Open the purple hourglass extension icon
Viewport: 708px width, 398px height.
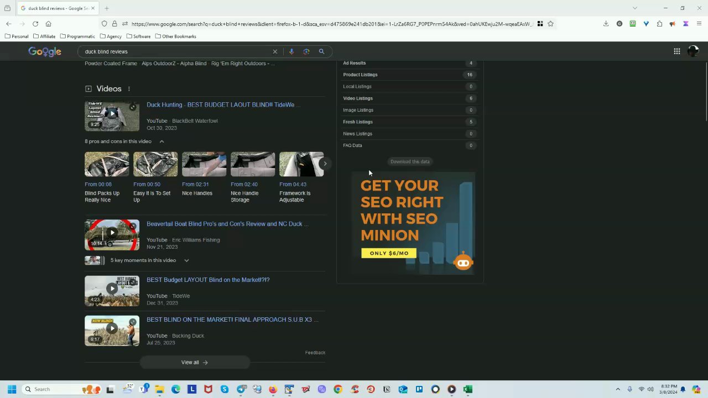(x=686, y=24)
